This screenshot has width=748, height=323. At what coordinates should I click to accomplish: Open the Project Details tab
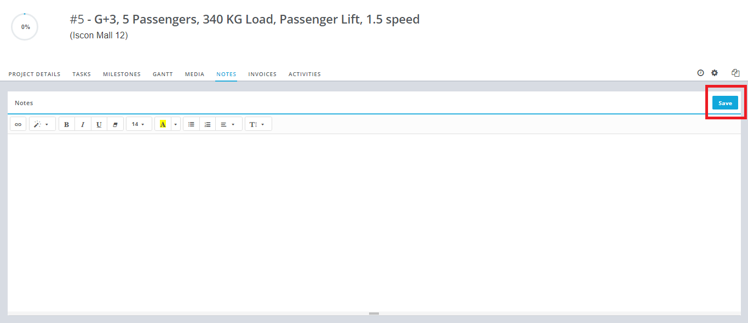[34, 74]
